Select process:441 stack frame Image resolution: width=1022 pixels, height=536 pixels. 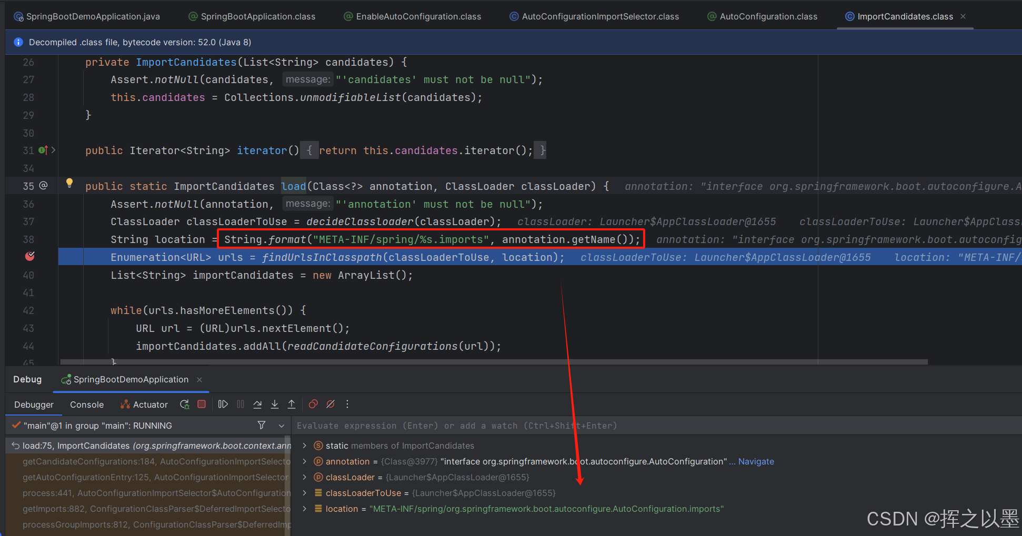(148, 493)
